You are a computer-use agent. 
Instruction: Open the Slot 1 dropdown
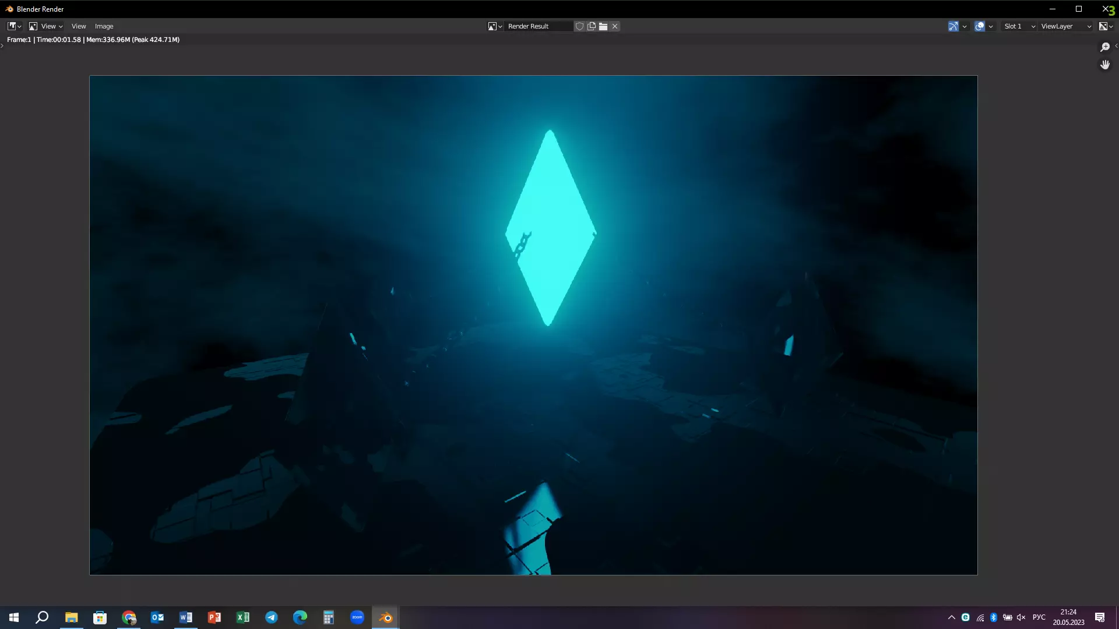click(x=1019, y=26)
